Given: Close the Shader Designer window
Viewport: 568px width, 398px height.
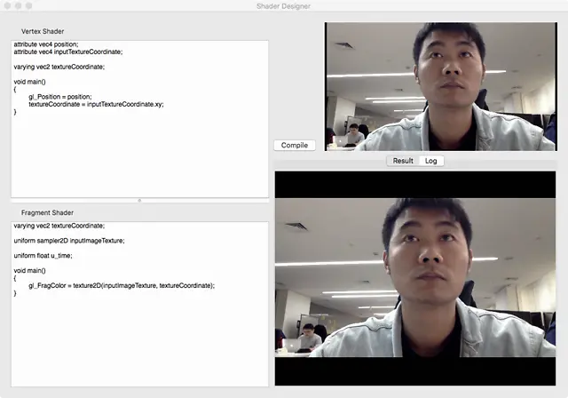Looking at the screenshot, I should pos(8,5).
